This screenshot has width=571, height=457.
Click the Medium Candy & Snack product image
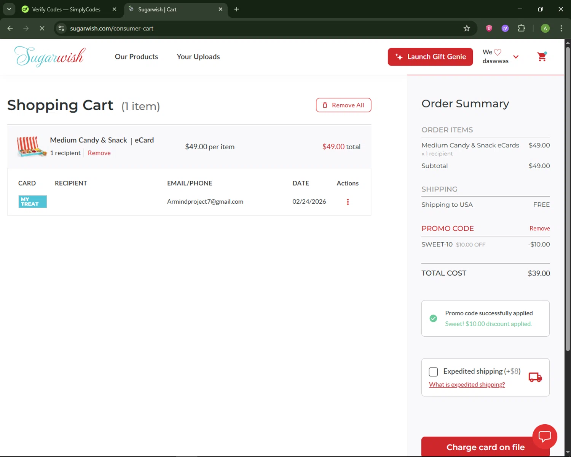pos(32,147)
